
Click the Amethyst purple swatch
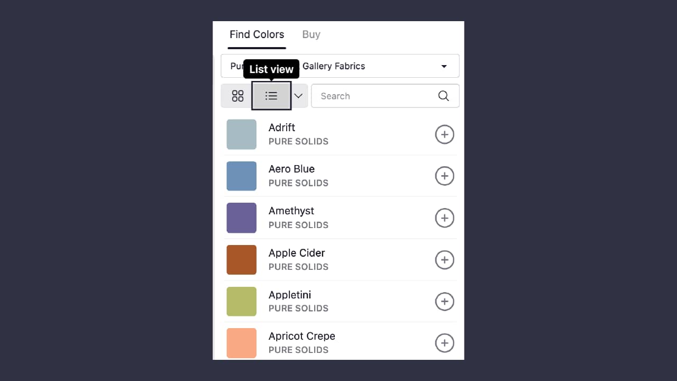pos(242,217)
